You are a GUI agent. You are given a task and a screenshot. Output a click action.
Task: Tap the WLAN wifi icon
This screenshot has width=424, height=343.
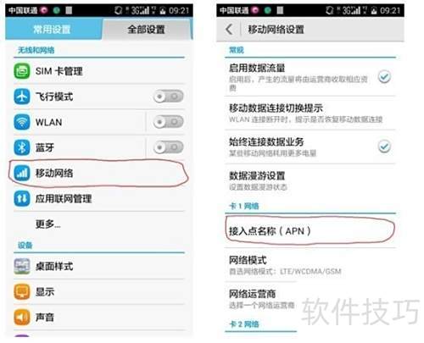pos(22,122)
